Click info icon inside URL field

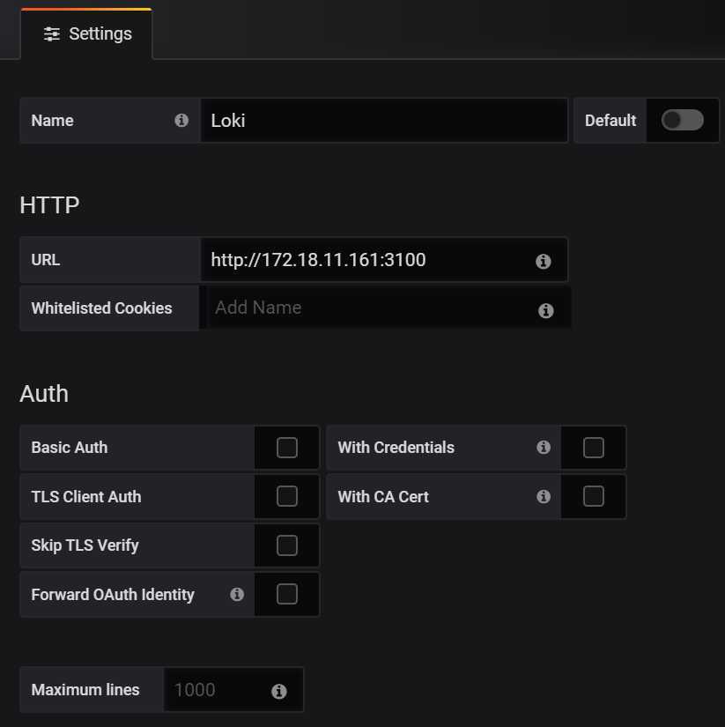pos(544,261)
